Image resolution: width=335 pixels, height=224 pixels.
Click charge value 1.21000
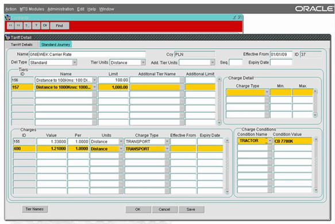(x=52, y=149)
